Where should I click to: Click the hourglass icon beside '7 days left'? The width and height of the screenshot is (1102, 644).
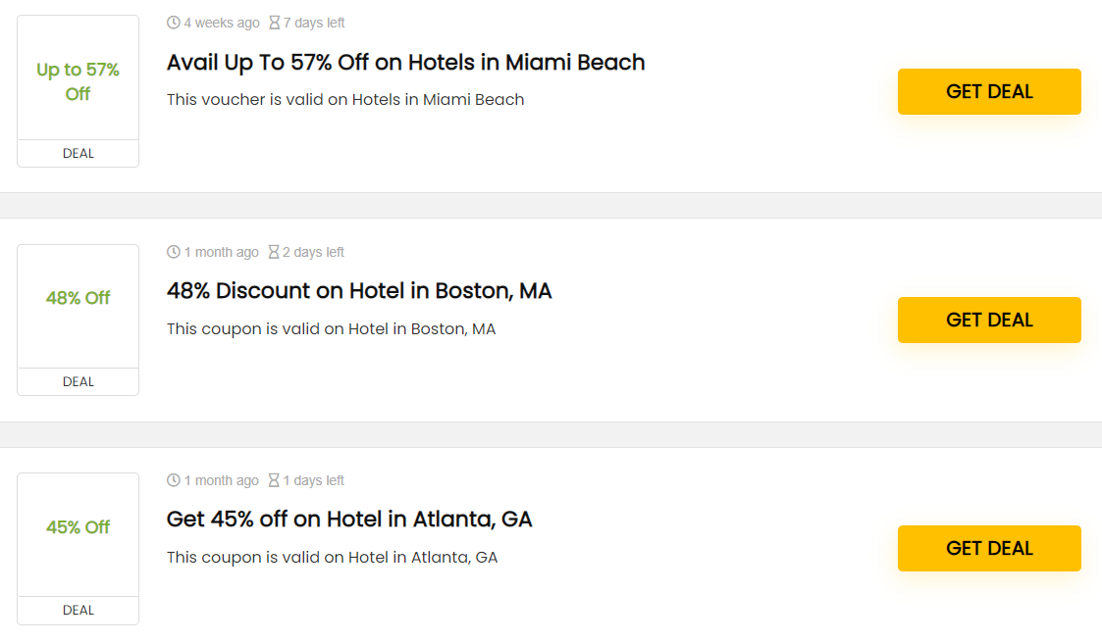click(275, 23)
